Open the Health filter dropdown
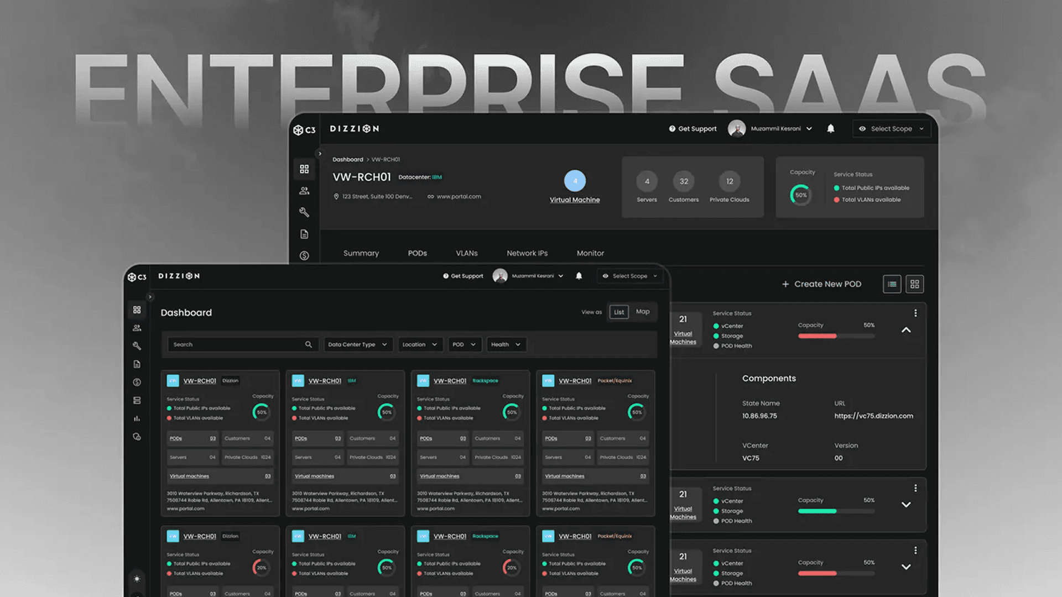Viewport: 1062px width, 597px height. (506, 344)
